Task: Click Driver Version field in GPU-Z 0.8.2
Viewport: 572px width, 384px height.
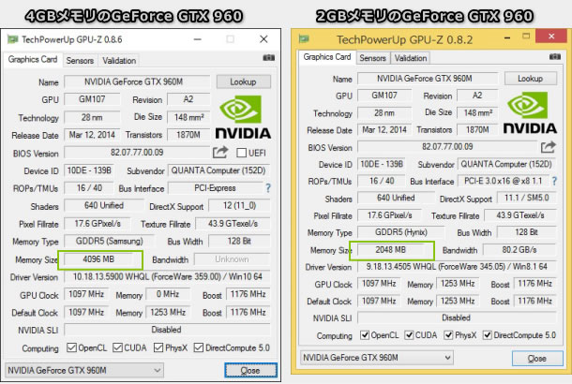Action: [x=457, y=267]
